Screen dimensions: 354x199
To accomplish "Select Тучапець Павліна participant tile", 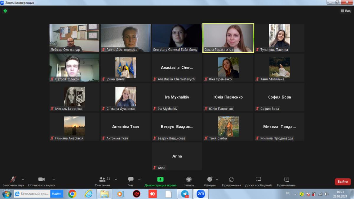I will pos(280,38).
